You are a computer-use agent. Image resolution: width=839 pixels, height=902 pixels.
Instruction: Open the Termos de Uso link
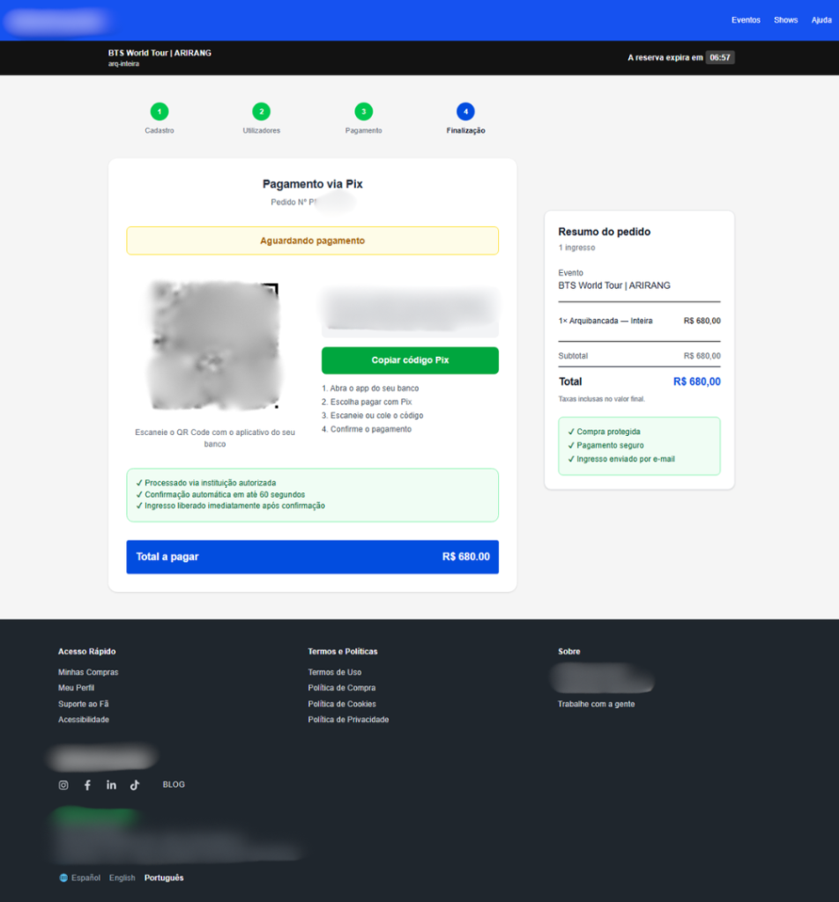pos(334,672)
